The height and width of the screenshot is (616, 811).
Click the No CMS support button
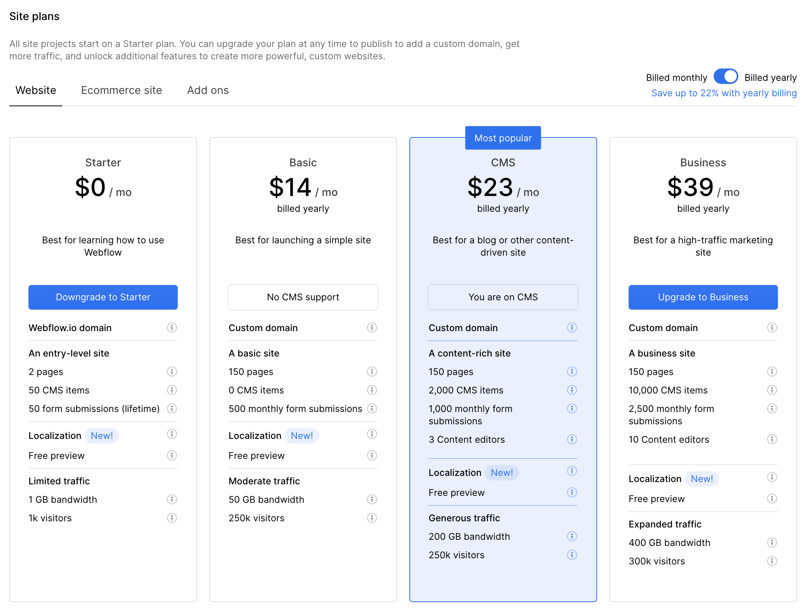[303, 297]
